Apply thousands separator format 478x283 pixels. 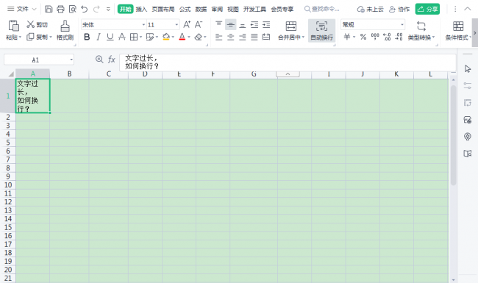[375, 37]
